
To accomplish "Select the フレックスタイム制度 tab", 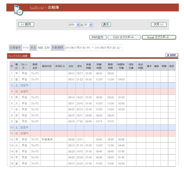I will [18, 56].
